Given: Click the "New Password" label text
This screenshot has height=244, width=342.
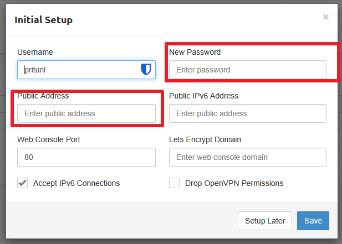Looking at the screenshot, I should tap(195, 52).
